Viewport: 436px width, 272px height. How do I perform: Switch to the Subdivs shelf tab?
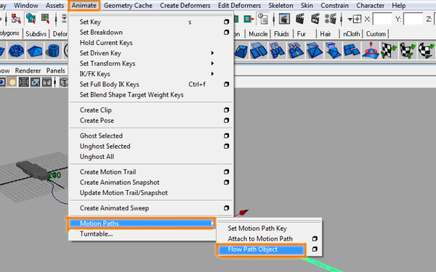[36, 34]
